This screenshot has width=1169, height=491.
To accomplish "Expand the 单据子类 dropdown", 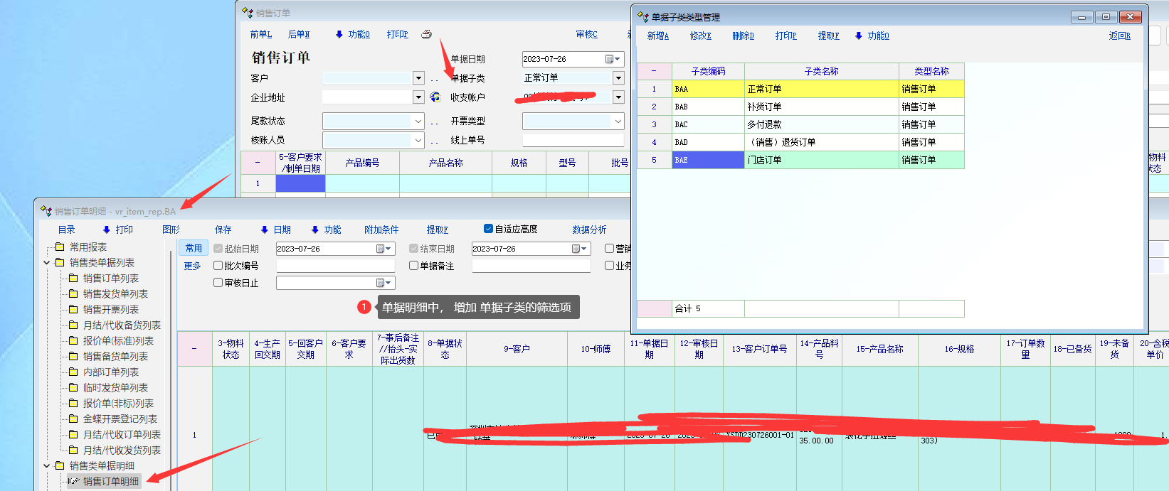I will [x=618, y=78].
